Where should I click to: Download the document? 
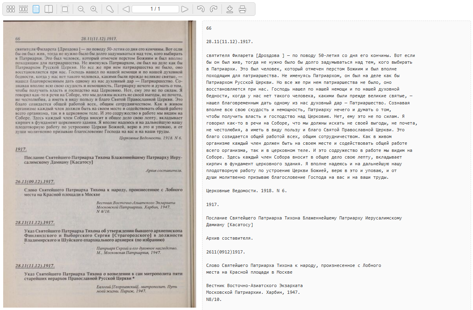coord(230,9)
